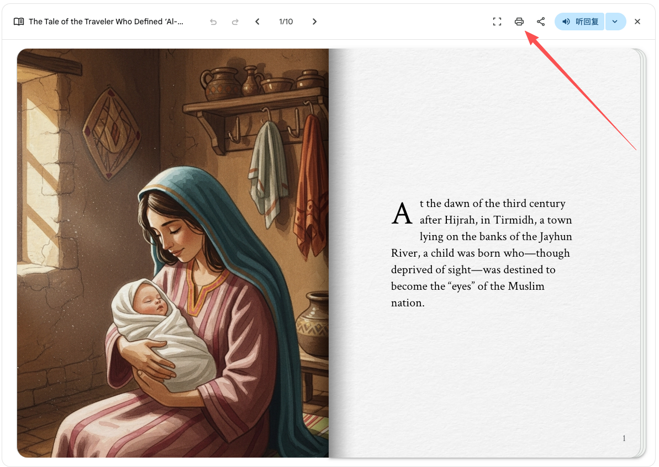Click the 听回复 listen button
This screenshot has height=467, width=659.
coord(579,22)
